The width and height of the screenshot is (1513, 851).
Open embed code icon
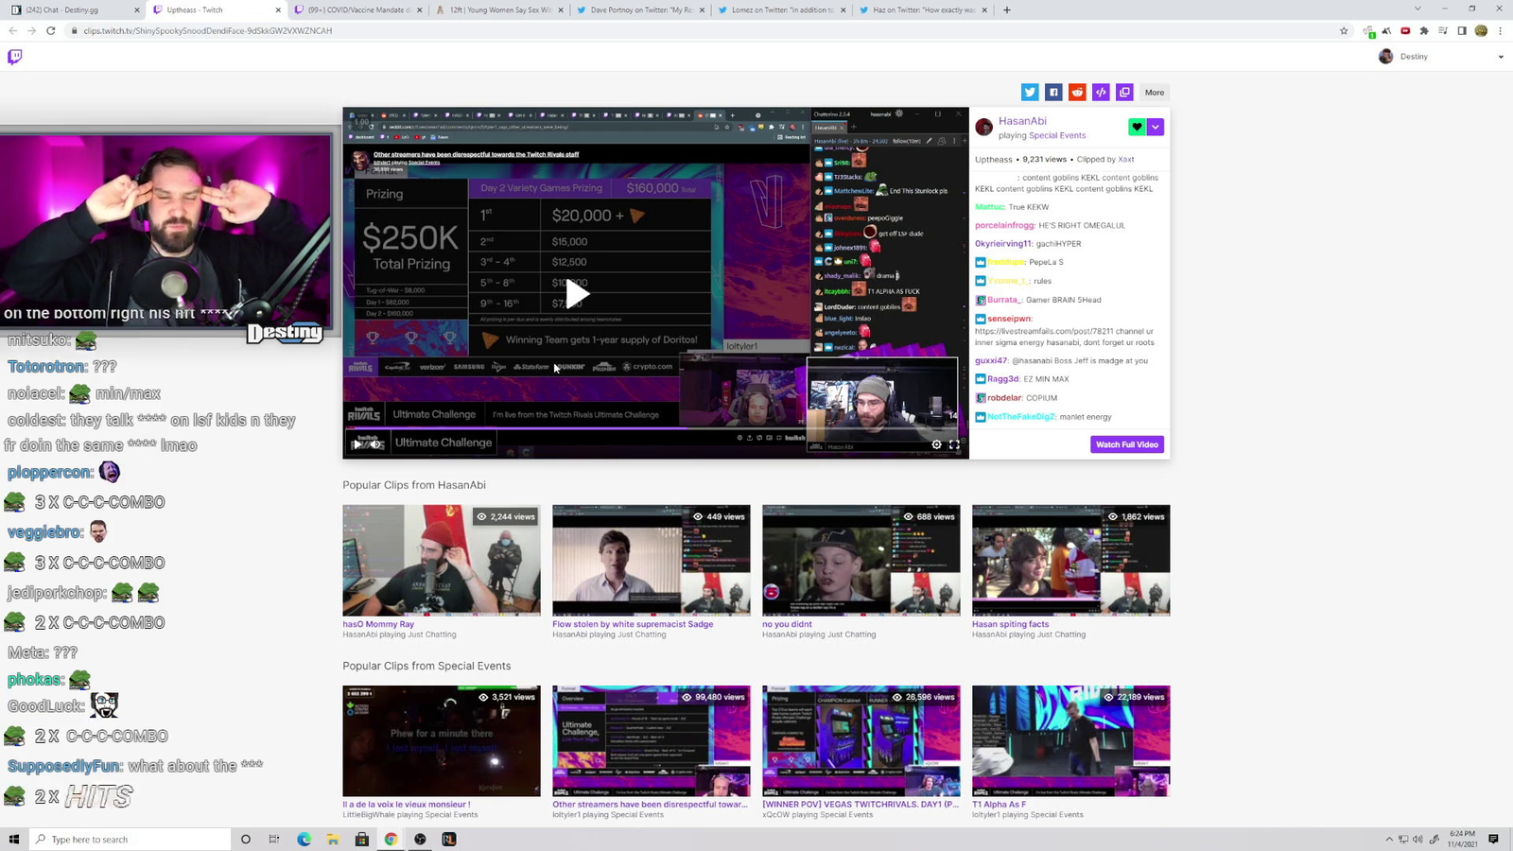coord(1101,92)
